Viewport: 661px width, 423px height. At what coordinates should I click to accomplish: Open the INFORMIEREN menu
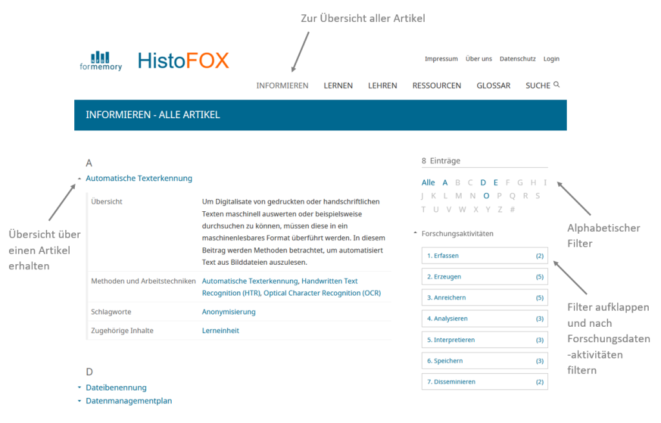pos(282,85)
